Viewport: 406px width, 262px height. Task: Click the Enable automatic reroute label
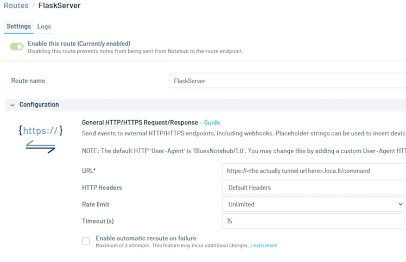coord(146,238)
